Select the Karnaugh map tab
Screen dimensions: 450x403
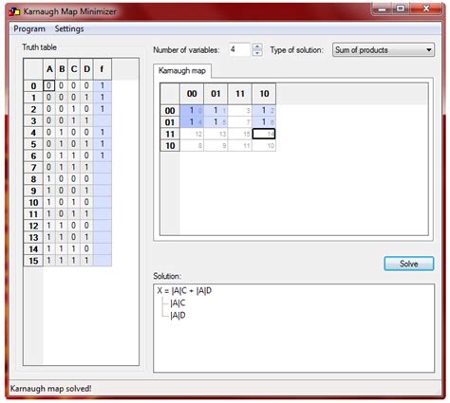182,70
